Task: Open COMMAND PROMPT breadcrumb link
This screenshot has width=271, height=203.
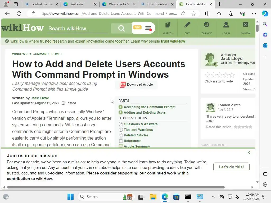Action: click(47, 54)
